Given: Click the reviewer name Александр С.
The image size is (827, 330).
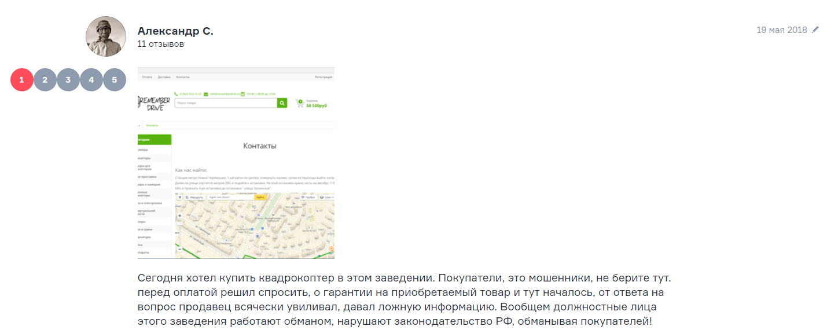Looking at the screenshot, I should point(175,31).
